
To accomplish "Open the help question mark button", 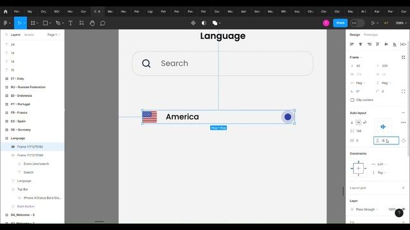I will [399, 213].
